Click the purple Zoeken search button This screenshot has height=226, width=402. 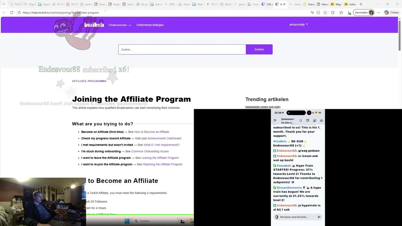coord(259,49)
